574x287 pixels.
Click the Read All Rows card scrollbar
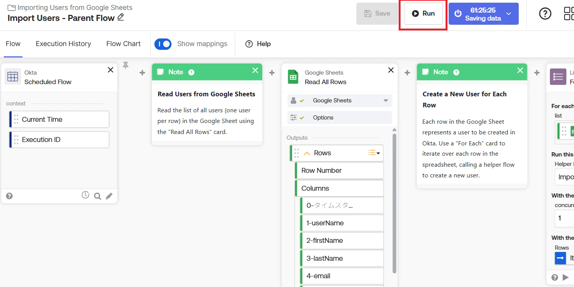[394, 203]
